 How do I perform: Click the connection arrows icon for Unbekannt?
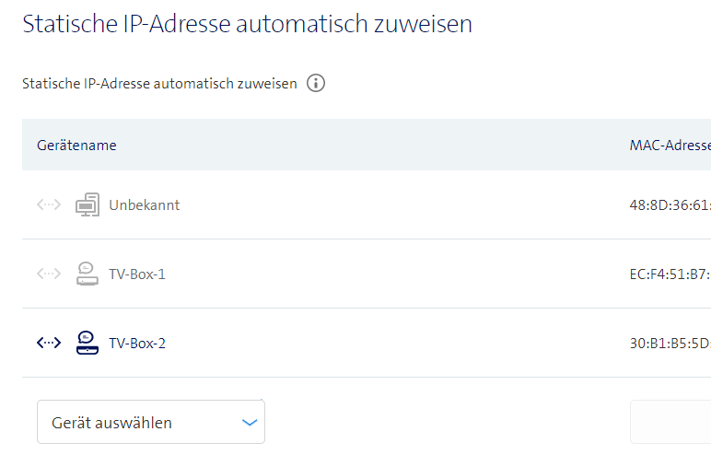point(49,205)
